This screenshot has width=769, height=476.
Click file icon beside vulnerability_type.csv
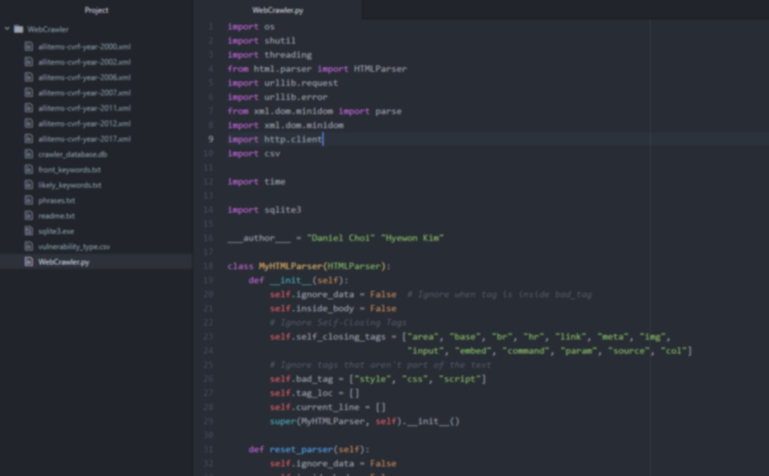point(28,246)
